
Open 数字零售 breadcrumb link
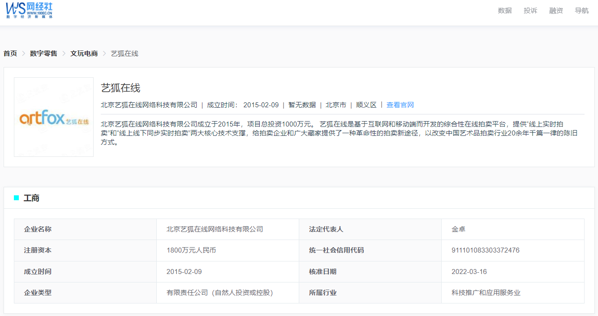pos(43,53)
